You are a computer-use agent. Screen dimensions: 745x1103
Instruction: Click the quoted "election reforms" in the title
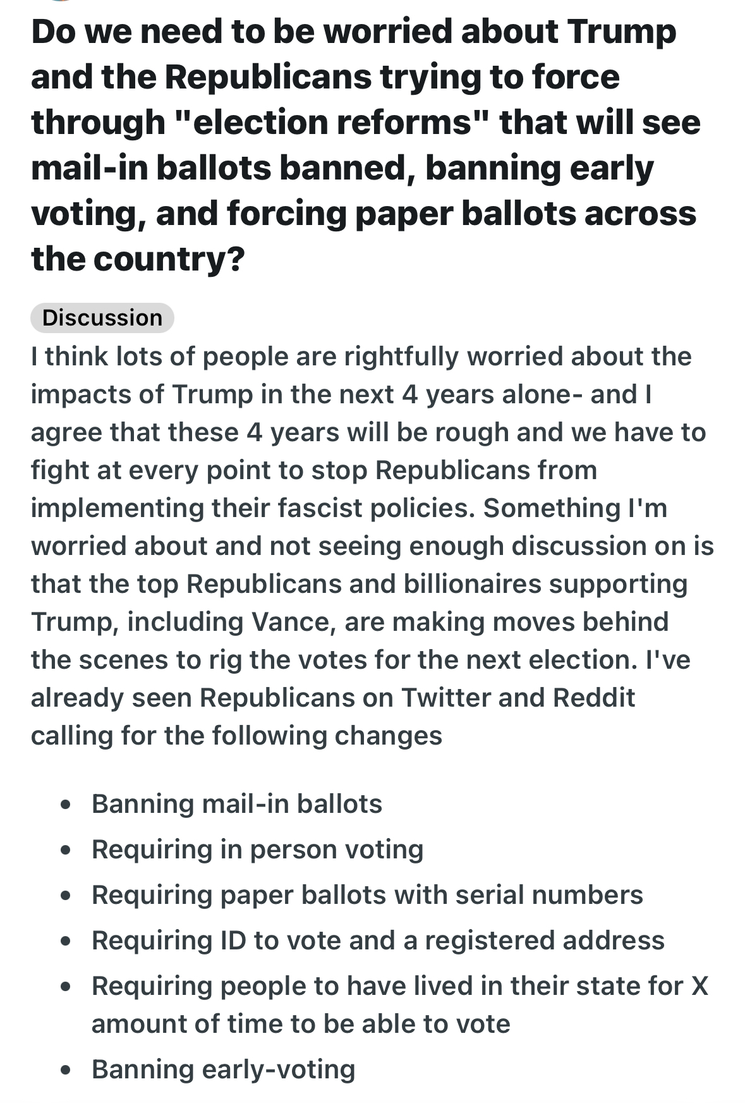328,122
